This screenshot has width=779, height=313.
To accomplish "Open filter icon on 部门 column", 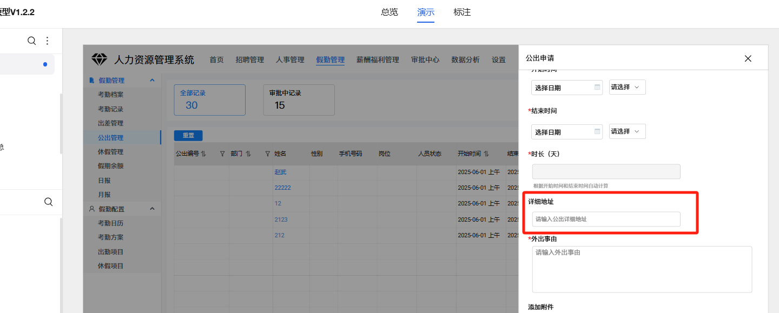I will point(267,154).
